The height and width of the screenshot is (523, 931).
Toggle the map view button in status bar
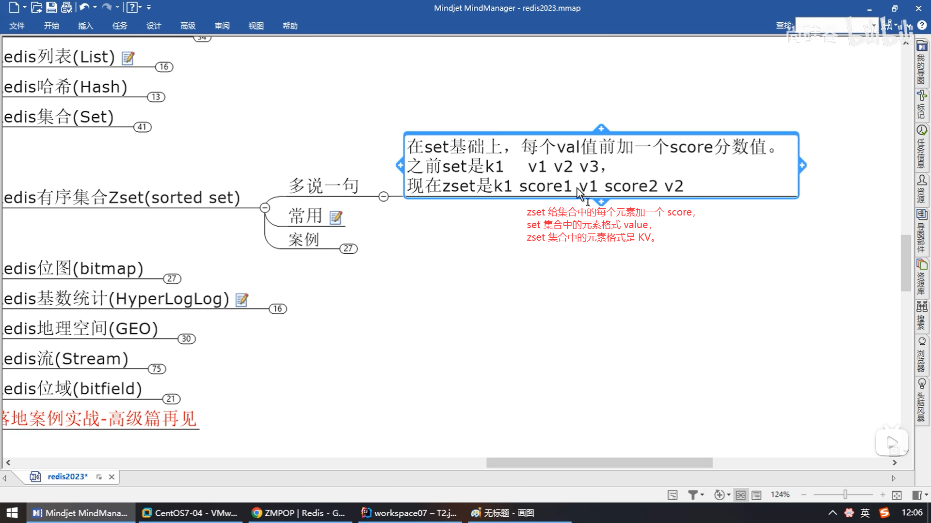coord(740,495)
